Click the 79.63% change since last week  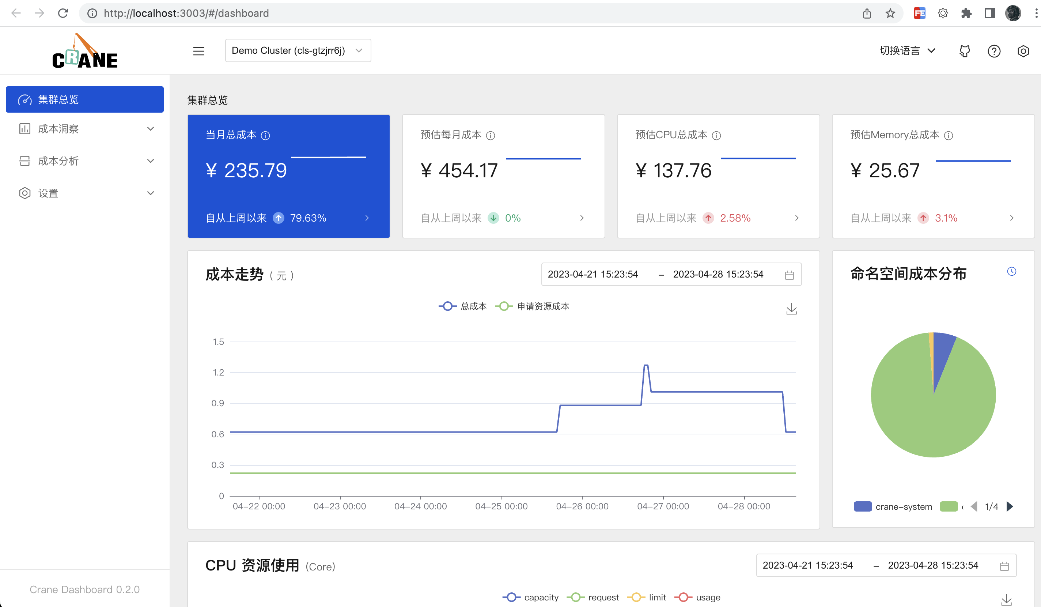(308, 218)
